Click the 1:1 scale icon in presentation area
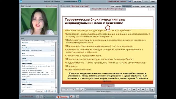The width and height of the screenshot is (176, 99). pos(153,10)
